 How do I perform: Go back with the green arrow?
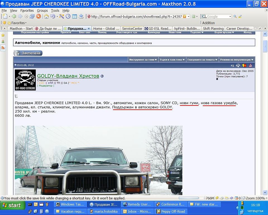14,17
